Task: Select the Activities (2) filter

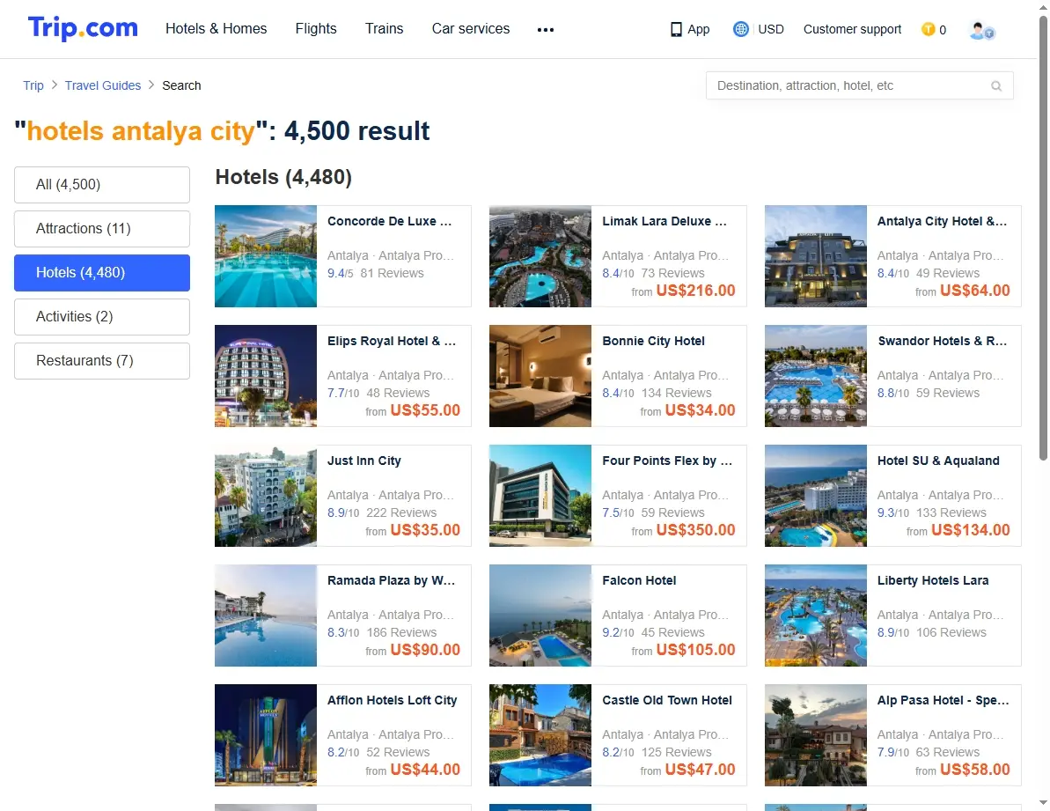Action: coord(102,317)
